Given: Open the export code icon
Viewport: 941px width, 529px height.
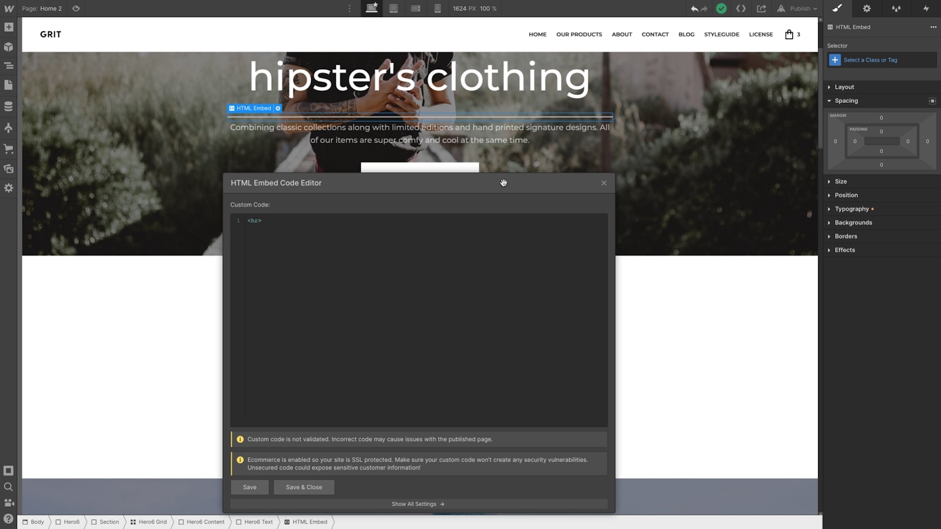Looking at the screenshot, I should (x=741, y=8).
